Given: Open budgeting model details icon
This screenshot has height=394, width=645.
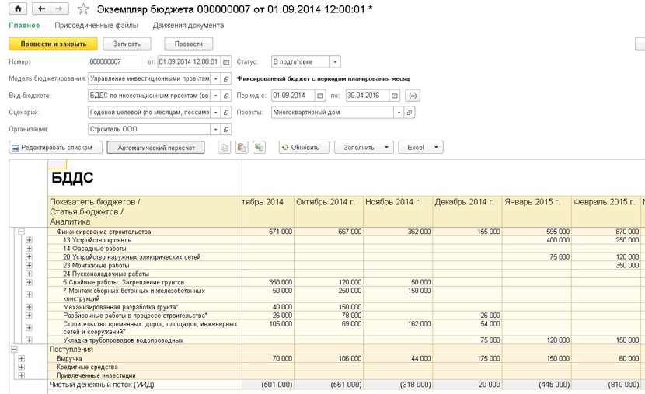Looking at the screenshot, I should 226,78.
